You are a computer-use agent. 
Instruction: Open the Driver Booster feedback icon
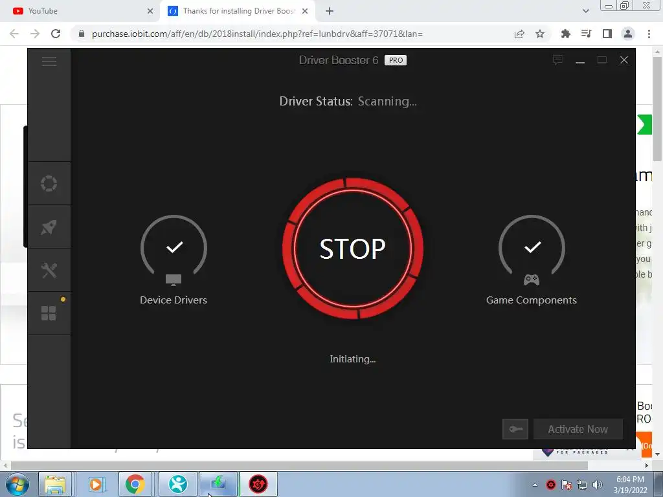click(x=558, y=60)
